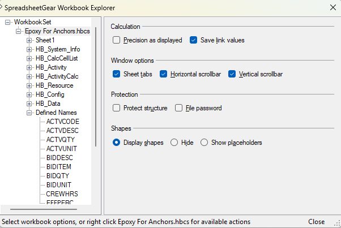341x228 pixels.
Task: Select CREWHRS defined name
Action: tap(62, 194)
